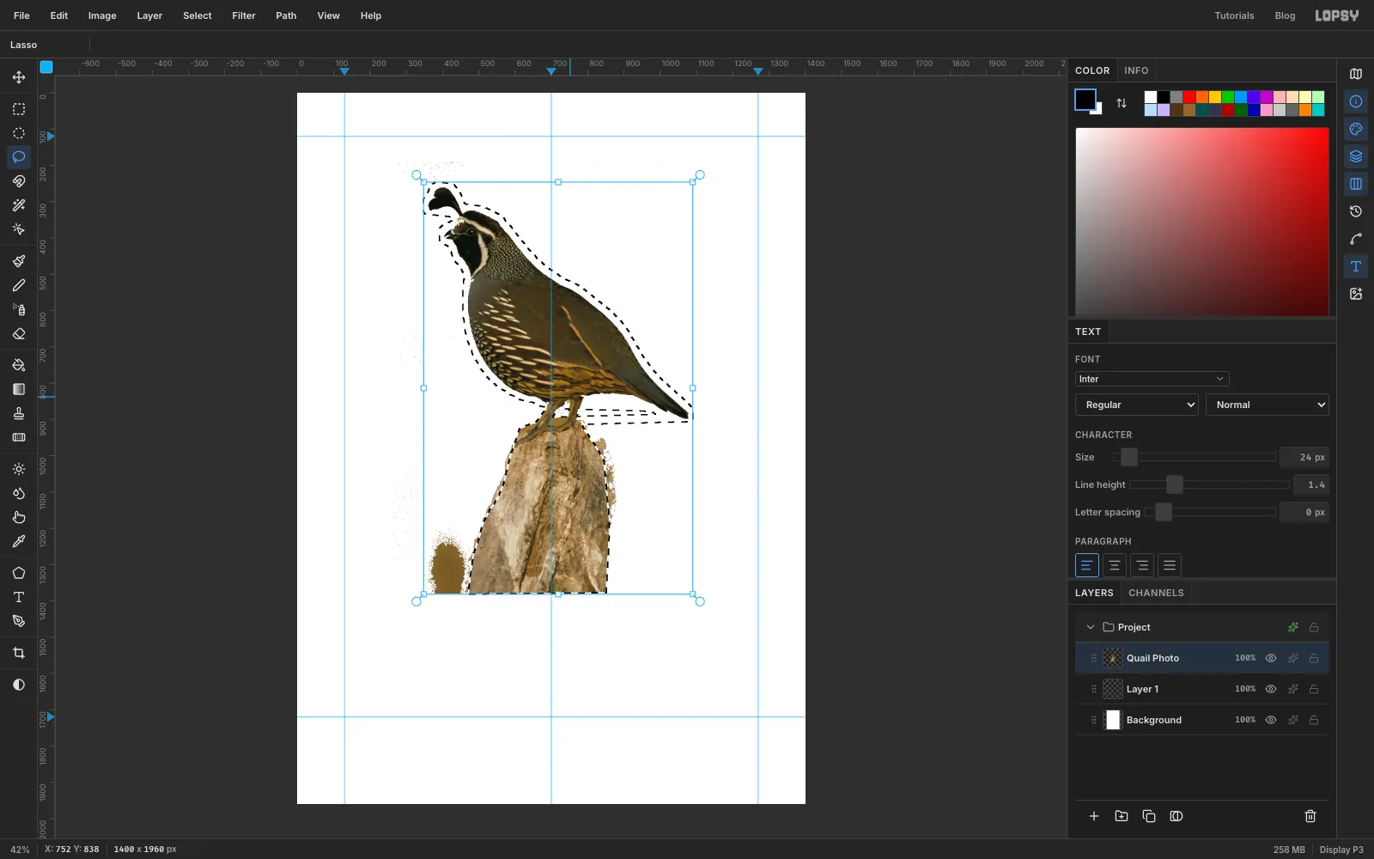Select the Clone Stamp tool

click(x=19, y=413)
